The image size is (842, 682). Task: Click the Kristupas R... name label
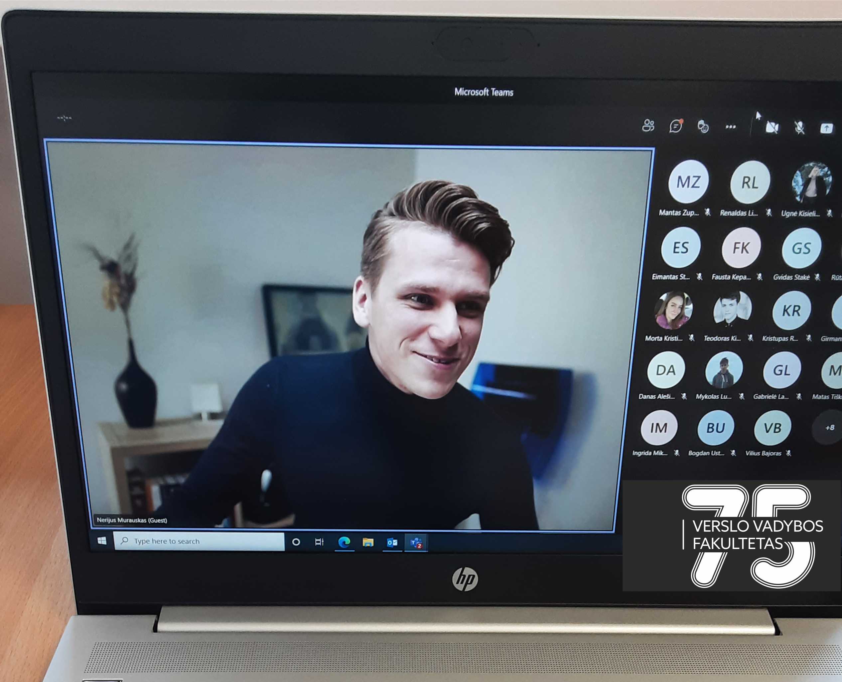[780, 338]
